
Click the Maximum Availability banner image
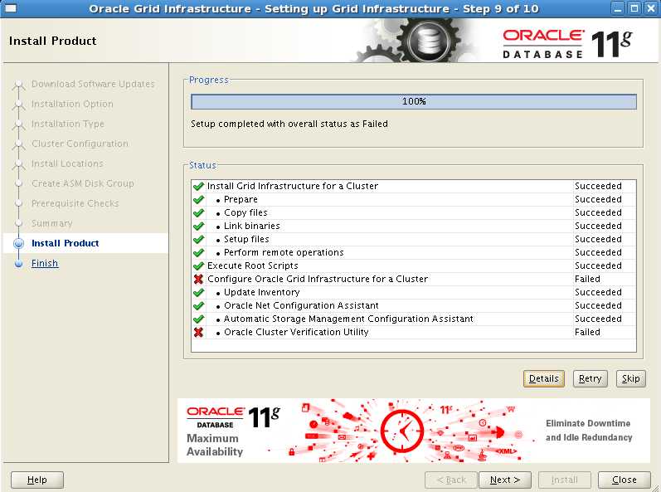(414, 431)
